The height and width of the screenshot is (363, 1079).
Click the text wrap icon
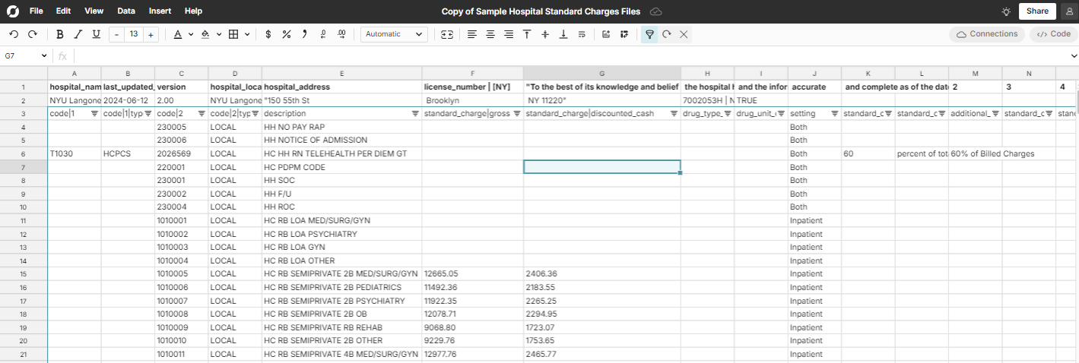tap(582, 34)
